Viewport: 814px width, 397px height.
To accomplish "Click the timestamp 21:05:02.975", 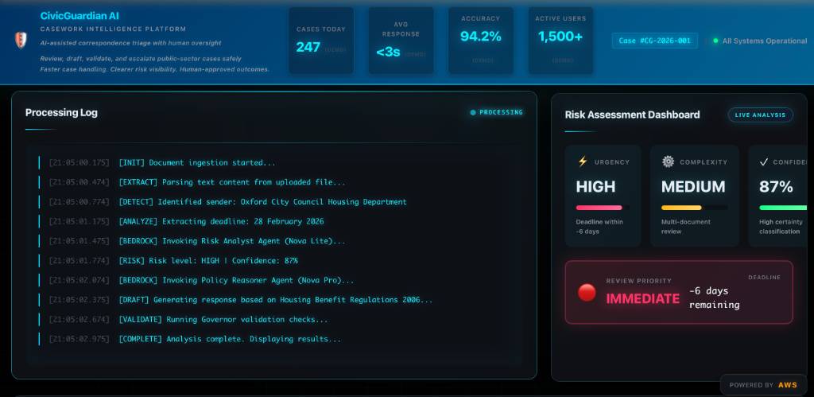I will (x=79, y=340).
